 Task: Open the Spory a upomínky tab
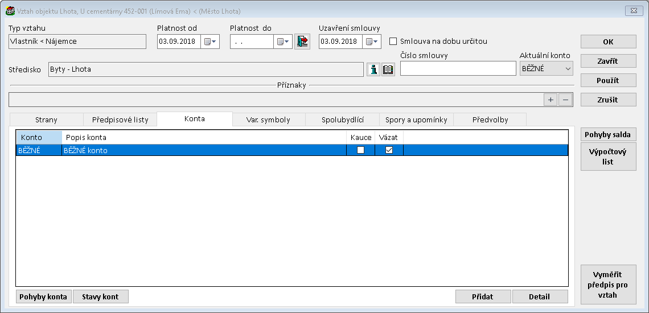pos(416,120)
